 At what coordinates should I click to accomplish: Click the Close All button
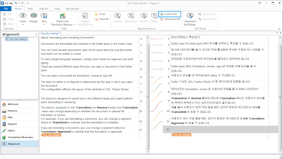point(102,19)
